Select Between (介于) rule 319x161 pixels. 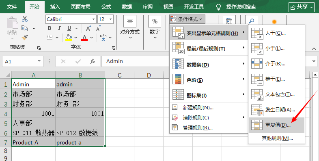click(276, 64)
